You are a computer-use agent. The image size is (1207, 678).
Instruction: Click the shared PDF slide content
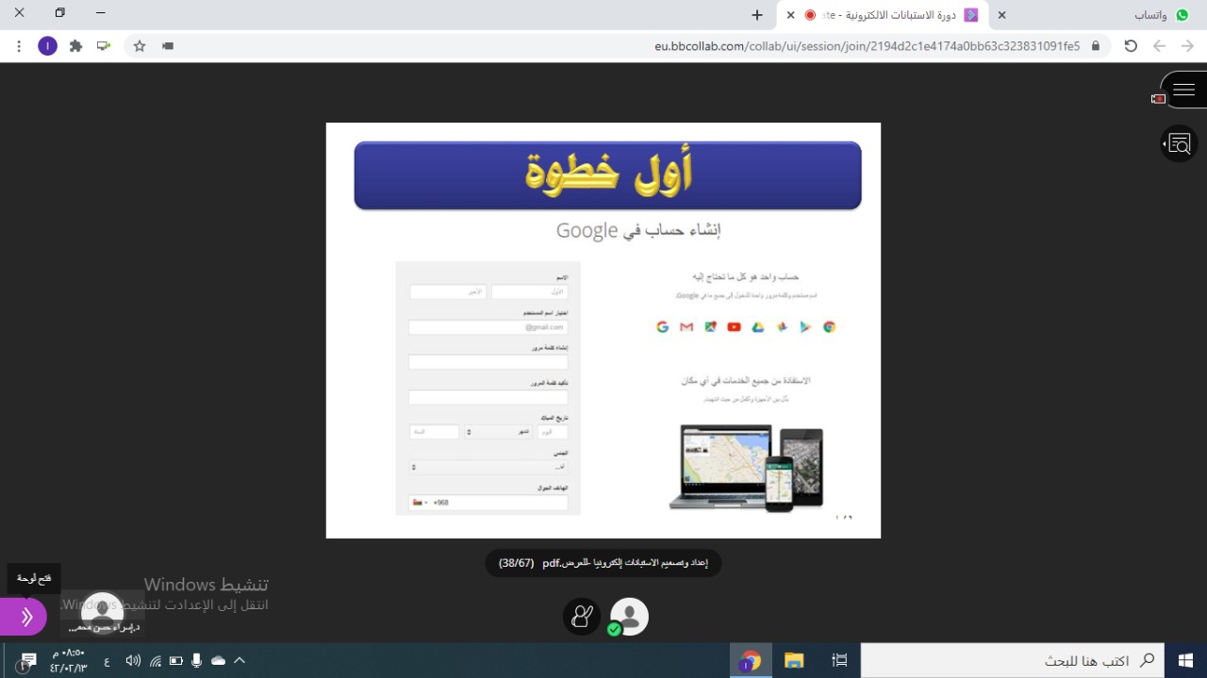coord(603,330)
